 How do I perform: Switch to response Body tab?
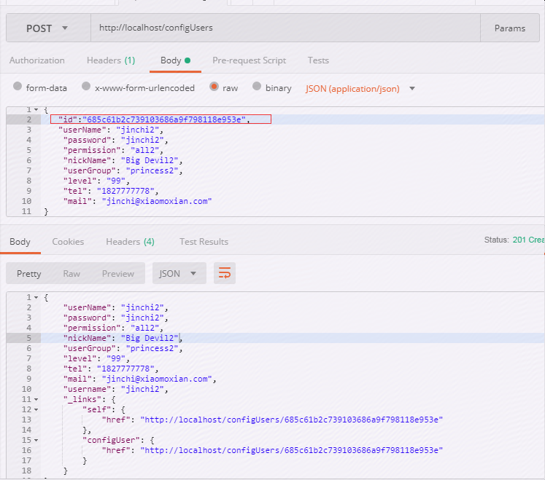[20, 242]
